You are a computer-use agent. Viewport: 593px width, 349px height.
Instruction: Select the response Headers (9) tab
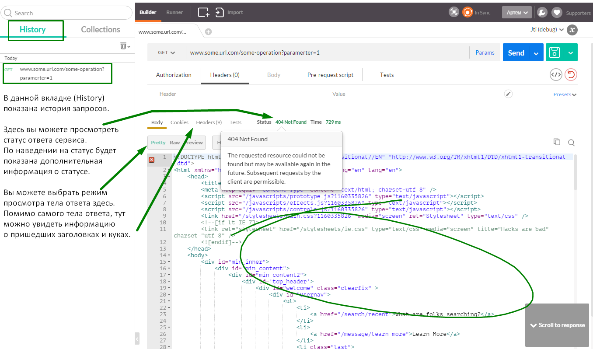pyautogui.click(x=209, y=122)
